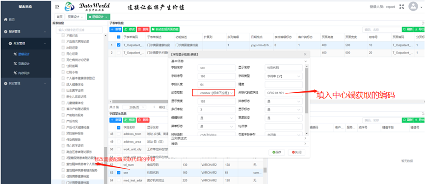Uncheck the sex row checkbox
426x184 pixels.
pos(118,173)
